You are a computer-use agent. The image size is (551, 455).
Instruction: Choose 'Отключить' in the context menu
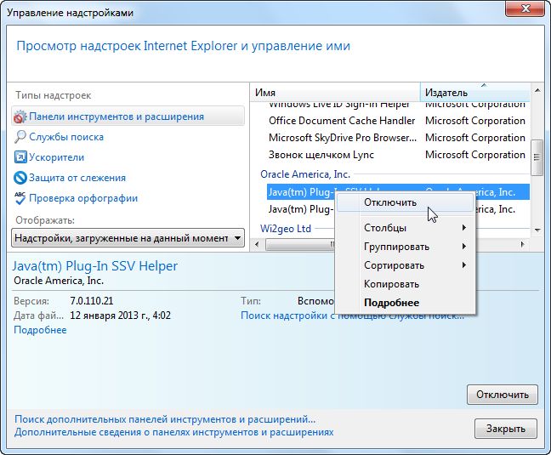390,202
